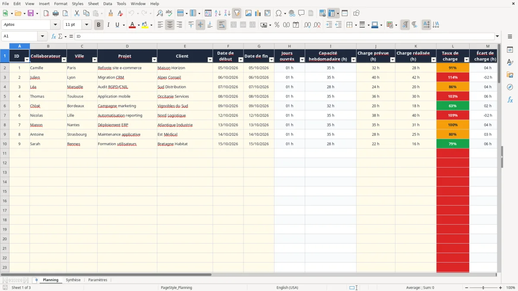Open the Sheet menu

click(x=93, y=3)
